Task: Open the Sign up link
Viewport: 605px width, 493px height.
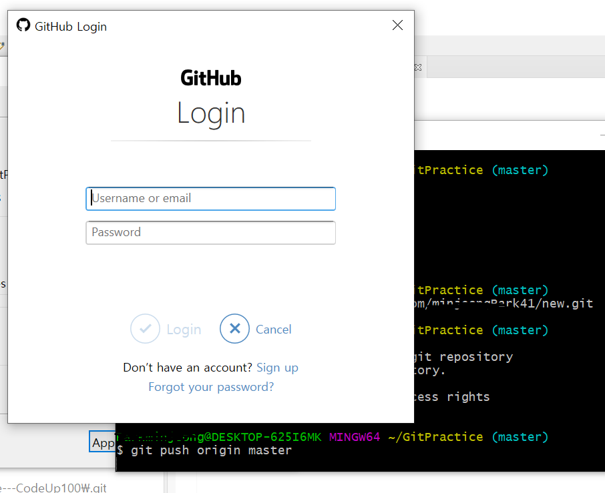Action: (x=277, y=368)
